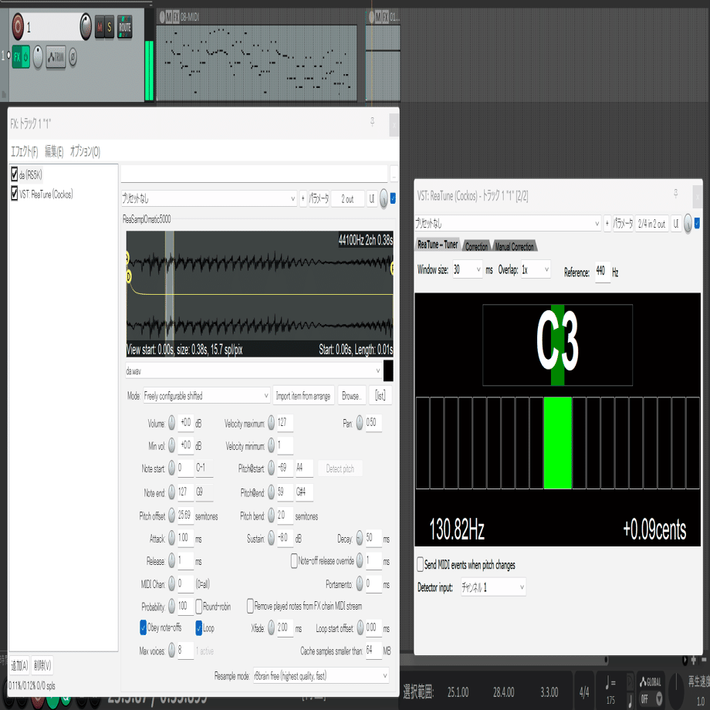This screenshot has height=710, width=710.
Task: Pin the FX chain window
Action: click(372, 122)
